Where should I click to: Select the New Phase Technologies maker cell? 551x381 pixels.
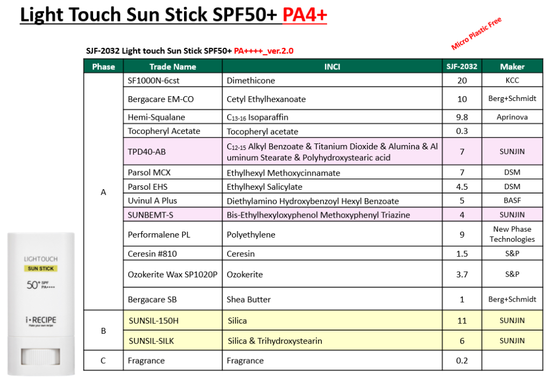click(512, 234)
